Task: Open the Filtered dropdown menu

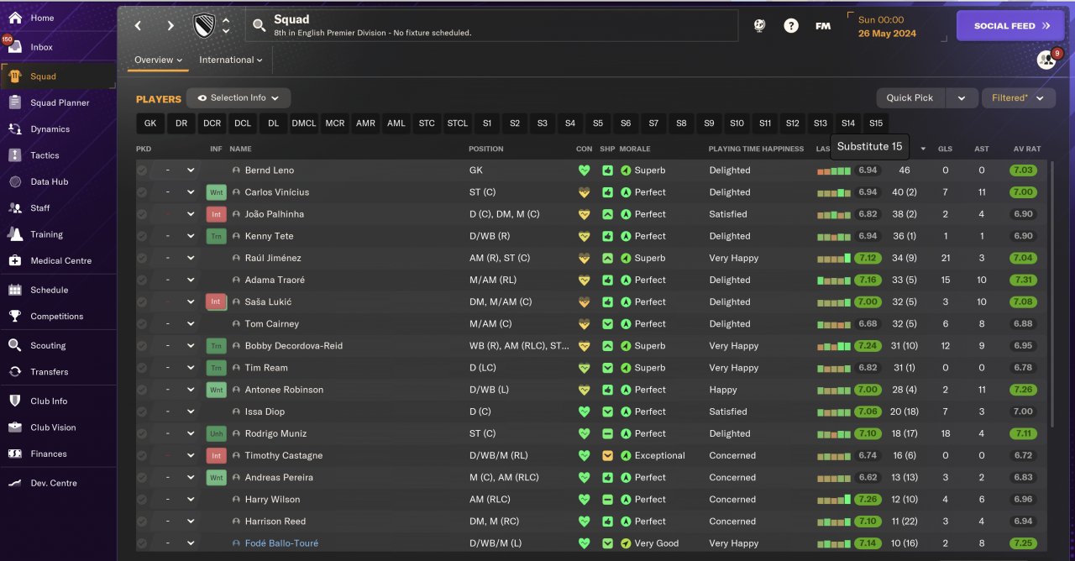Action: pos(1018,98)
